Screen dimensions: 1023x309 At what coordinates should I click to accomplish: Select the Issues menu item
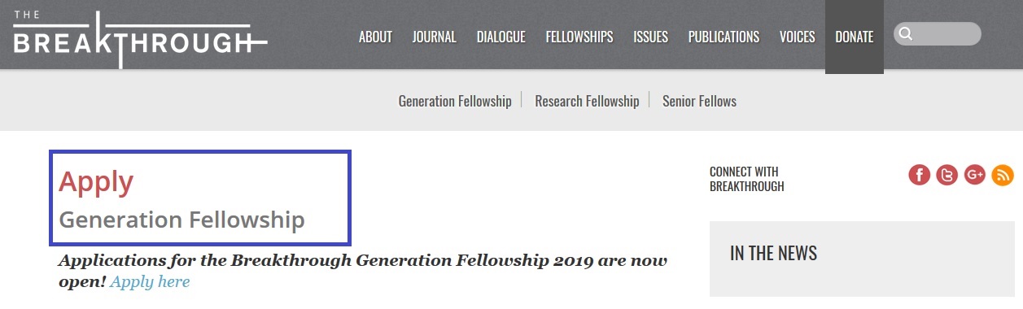[650, 37]
